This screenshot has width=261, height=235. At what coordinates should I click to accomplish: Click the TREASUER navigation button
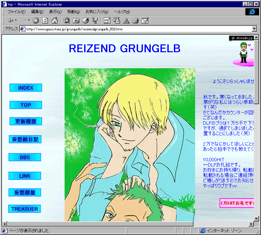(24, 209)
